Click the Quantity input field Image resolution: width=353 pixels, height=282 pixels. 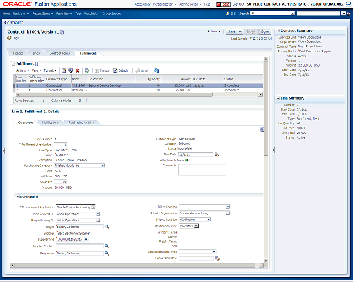[60, 182]
